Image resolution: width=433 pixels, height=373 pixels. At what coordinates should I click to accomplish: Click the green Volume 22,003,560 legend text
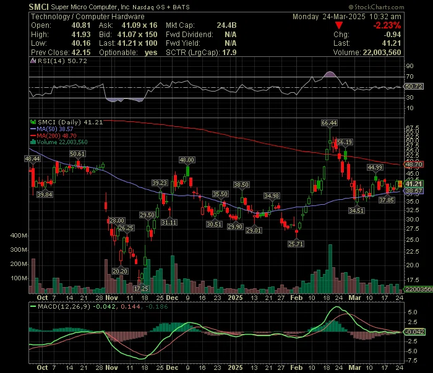tap(62, 142)
